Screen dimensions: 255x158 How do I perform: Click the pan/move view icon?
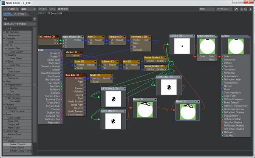(242, 9)
